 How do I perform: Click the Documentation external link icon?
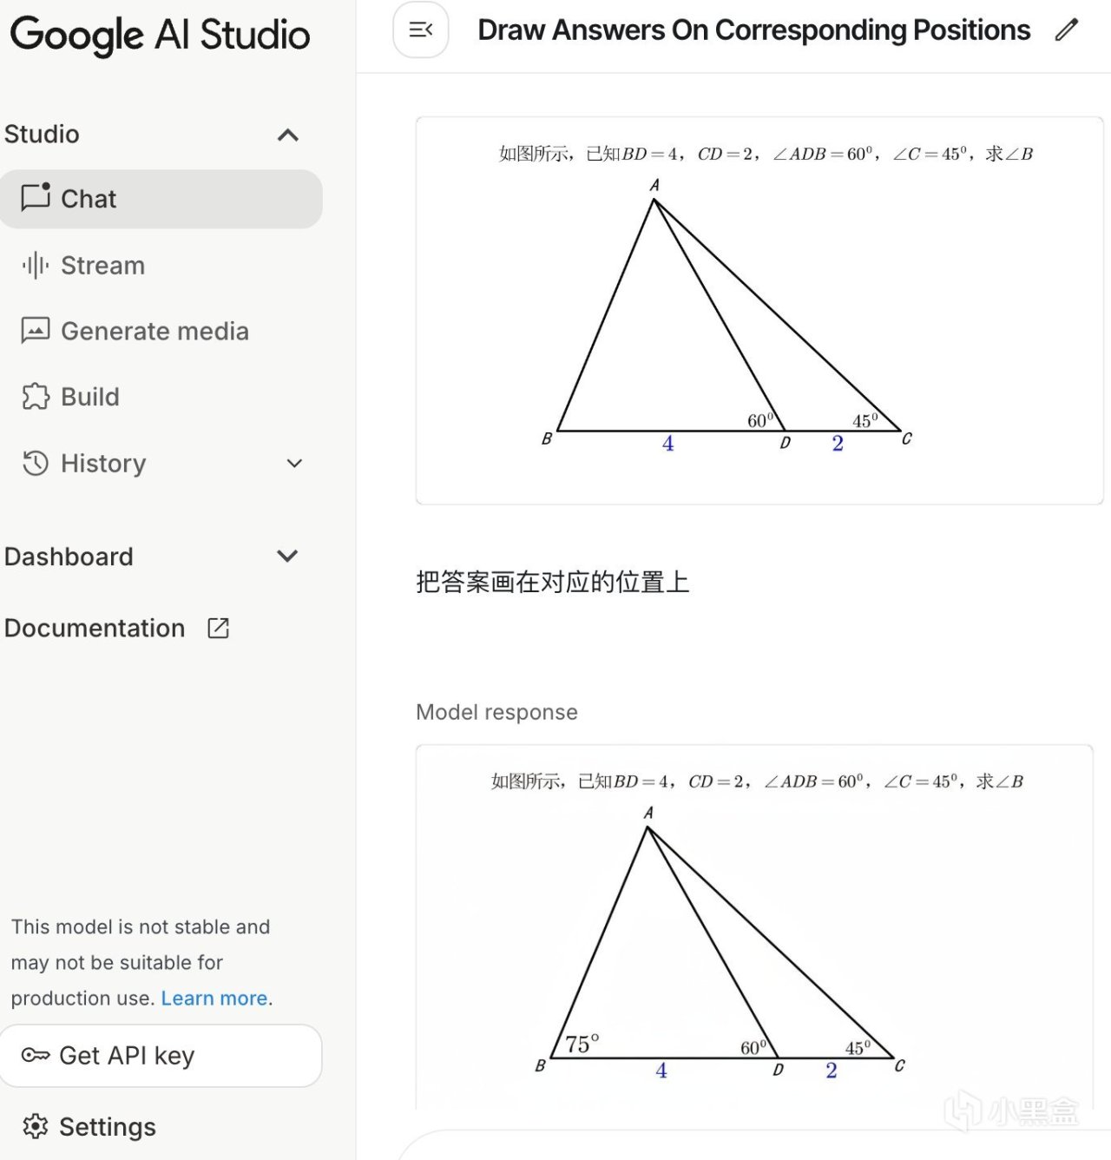[218, 628]
